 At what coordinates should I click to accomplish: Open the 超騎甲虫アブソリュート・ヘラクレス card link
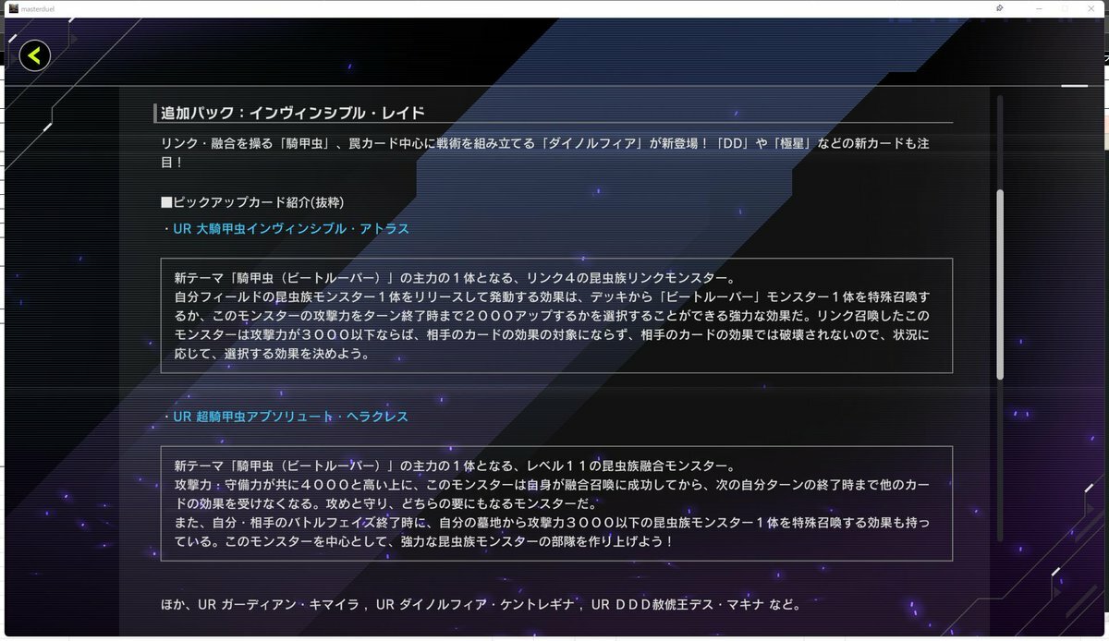pos(290,417)
